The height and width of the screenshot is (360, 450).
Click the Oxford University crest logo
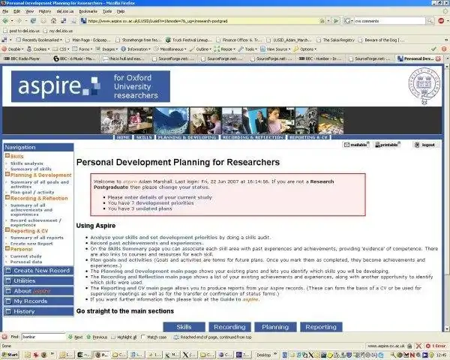[x=424, y=85]
